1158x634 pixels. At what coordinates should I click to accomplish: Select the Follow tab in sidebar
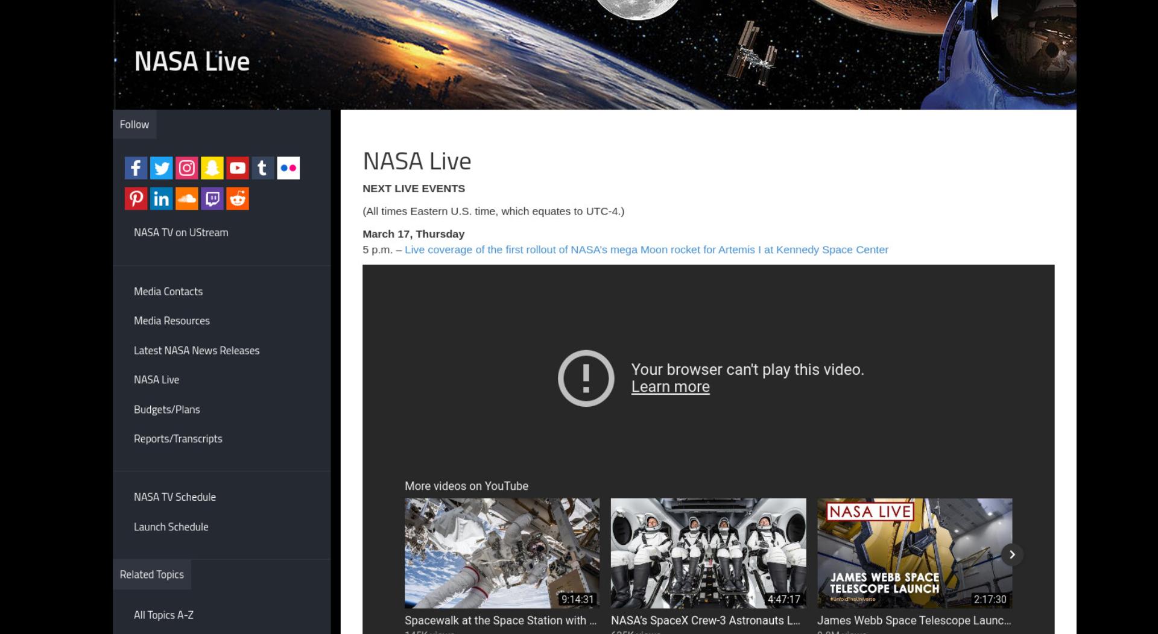click(134, 124)
